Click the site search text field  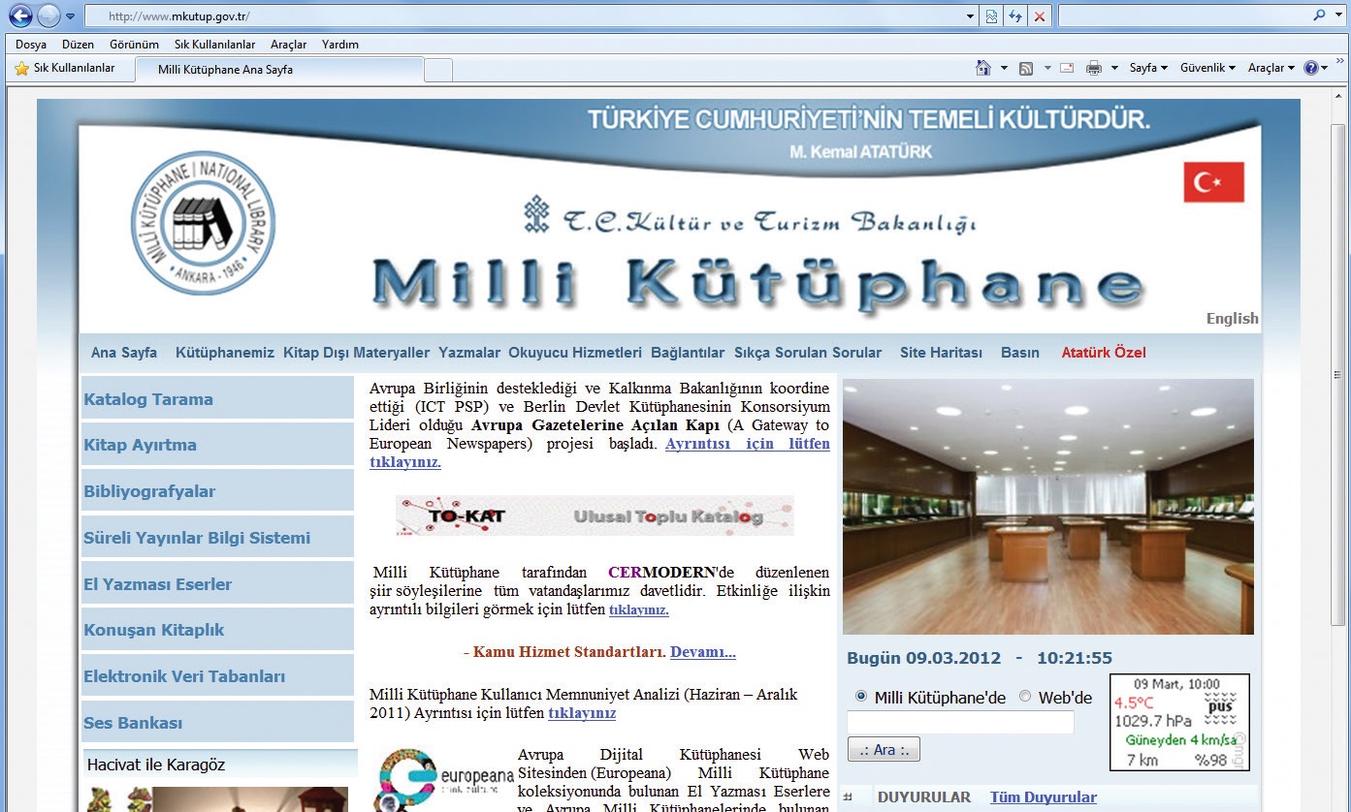click(x=960, y=723)
